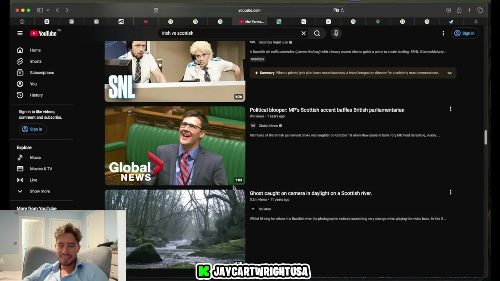Viewport: 500px width, 281px height.
Task: Play the Scottish river ghost thumbnail
Action: (175, 229)
